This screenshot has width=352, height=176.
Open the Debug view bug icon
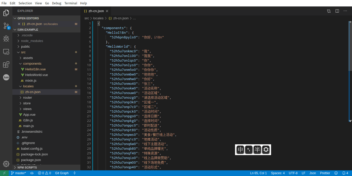[6, 39]
